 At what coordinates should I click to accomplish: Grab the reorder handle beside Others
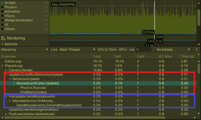pyautogui.click(x=46, y=29)
